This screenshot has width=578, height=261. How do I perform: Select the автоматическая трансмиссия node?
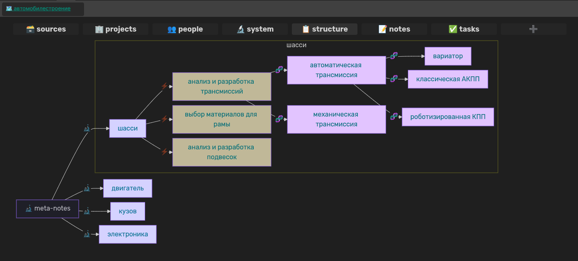coord(336,70)
